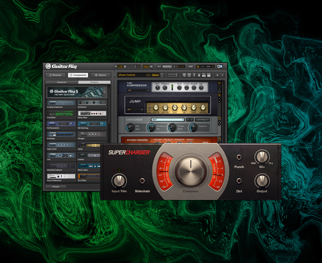322x263 pixels.
Task: Show the Tapedeck Pre module icon
Action: point(184,75)
